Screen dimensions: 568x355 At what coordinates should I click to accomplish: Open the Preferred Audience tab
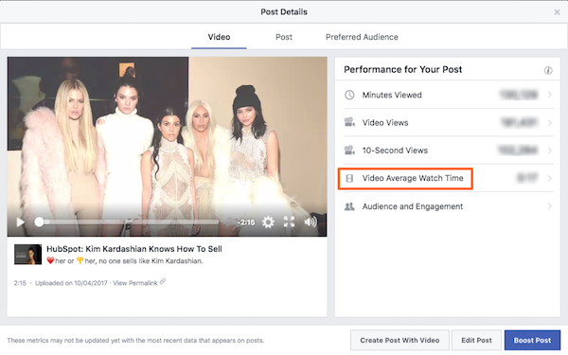pyautogui.click(x=362, y=37)
